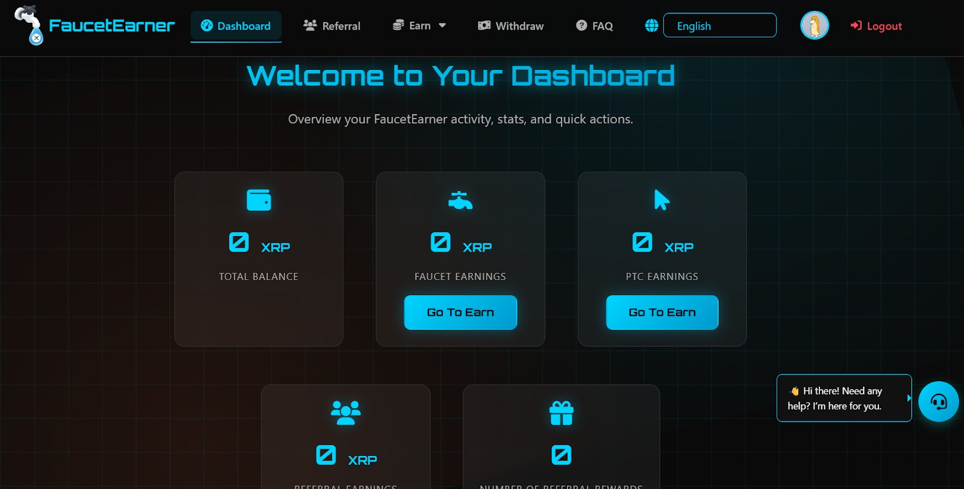Click the Earn coins stack icon
The image size is (964, 489).
pyautogui.click(x=398, y=25)
